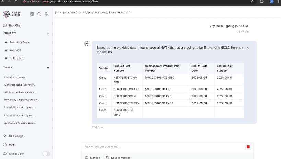This screenshot has width=281, height=159.
Task: Click the Data connector button
Action: click(x=118, y=158)
